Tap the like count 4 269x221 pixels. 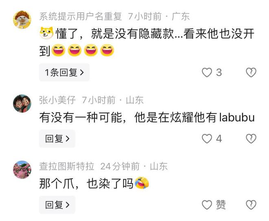pos(219,139)
